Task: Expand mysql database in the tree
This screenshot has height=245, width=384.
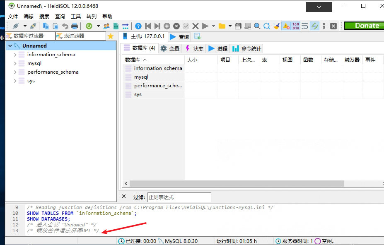Action: (15, 63)
